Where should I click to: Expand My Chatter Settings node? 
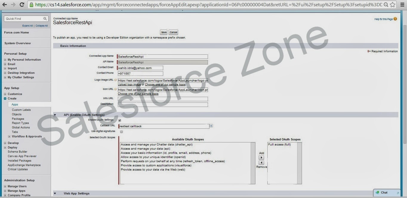5,77
